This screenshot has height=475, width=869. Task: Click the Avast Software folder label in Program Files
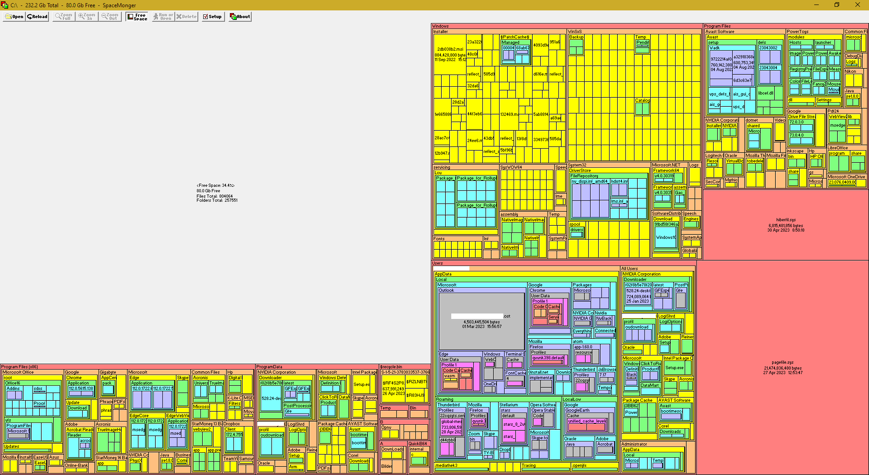(720, 32)
